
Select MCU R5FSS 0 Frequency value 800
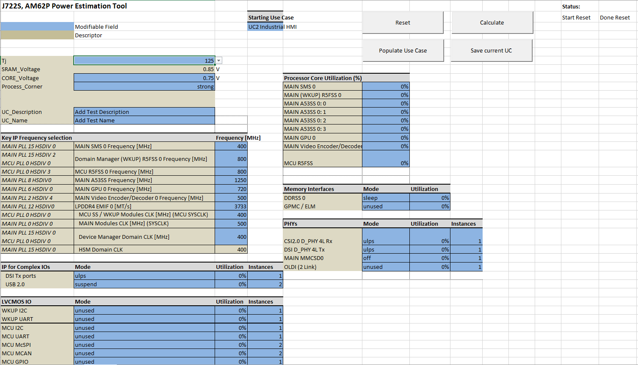click(231, 171)
